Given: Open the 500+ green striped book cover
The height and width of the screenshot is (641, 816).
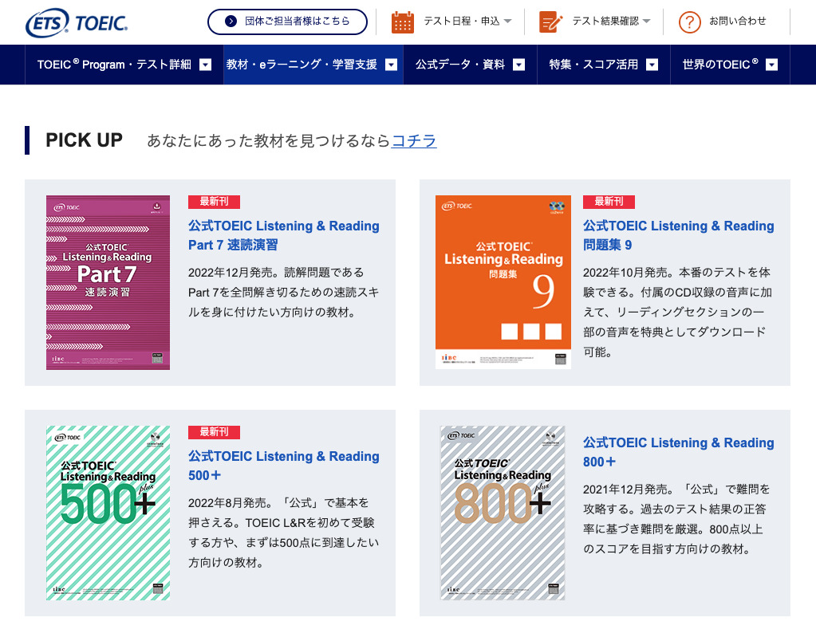Looking at the screenshot, I should pyautogui.click(x=108, y=513).
